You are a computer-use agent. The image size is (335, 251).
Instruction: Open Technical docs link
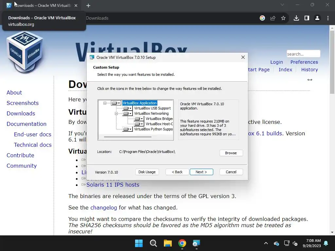33,145
